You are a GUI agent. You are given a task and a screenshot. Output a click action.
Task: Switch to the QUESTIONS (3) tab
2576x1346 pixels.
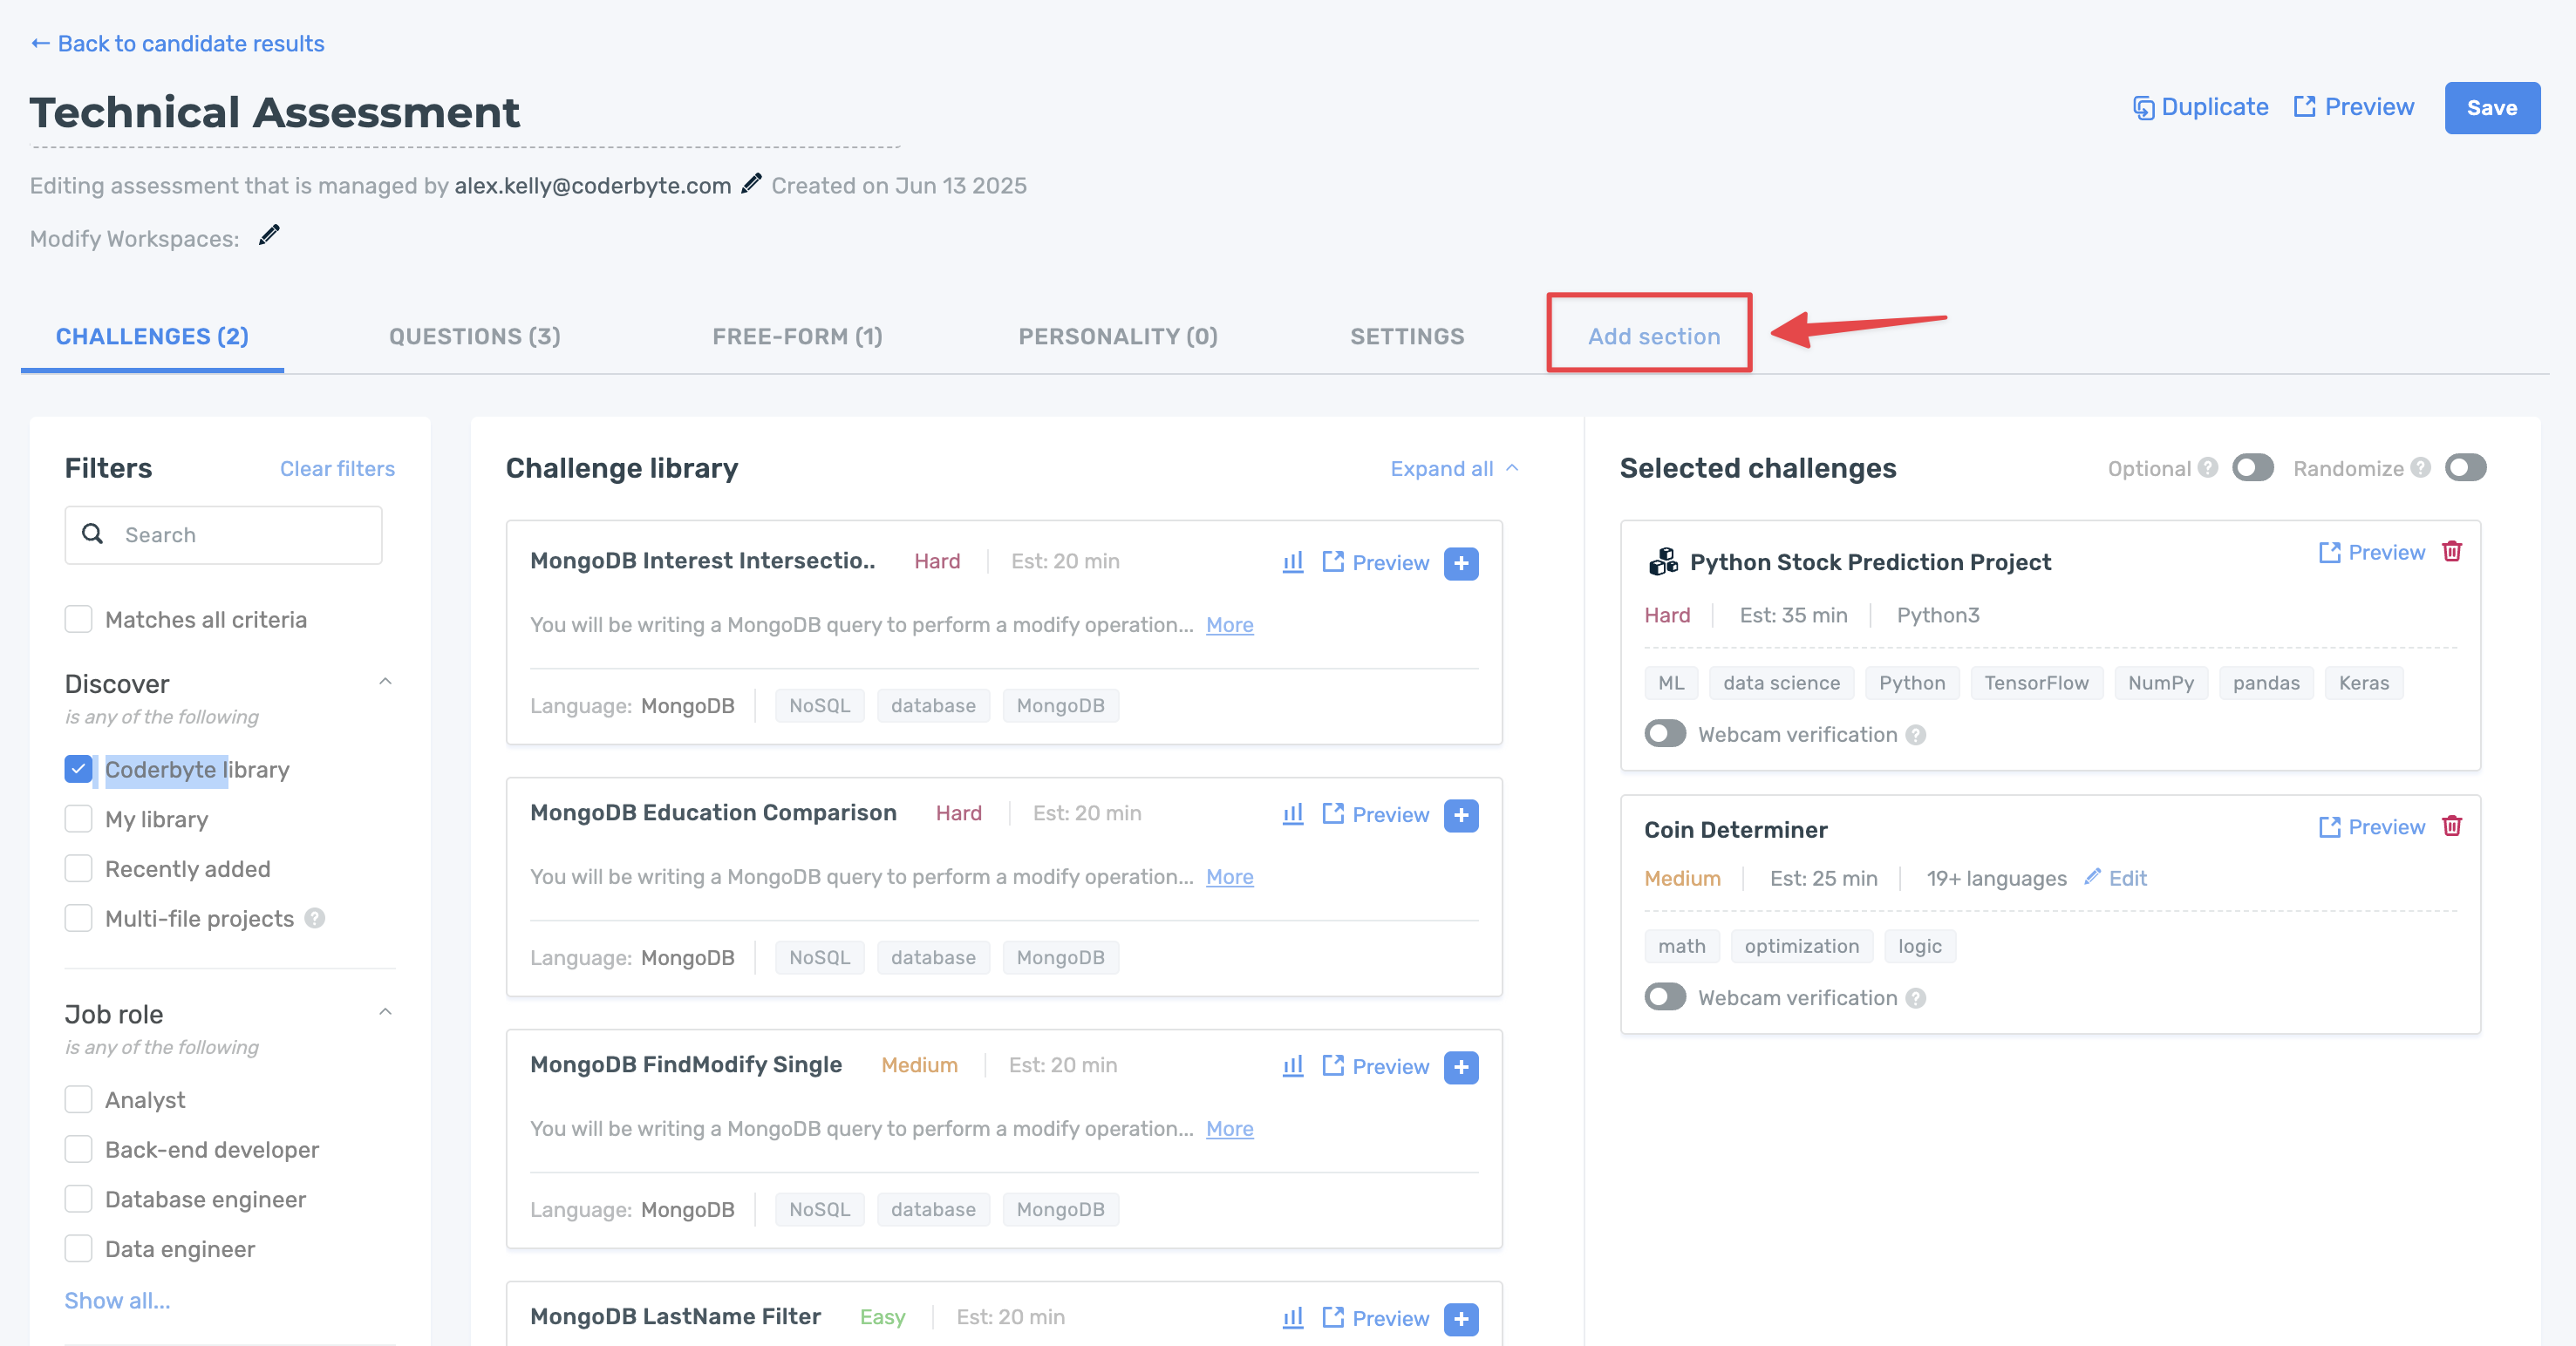pyautogui.click(x=474, y=336)
